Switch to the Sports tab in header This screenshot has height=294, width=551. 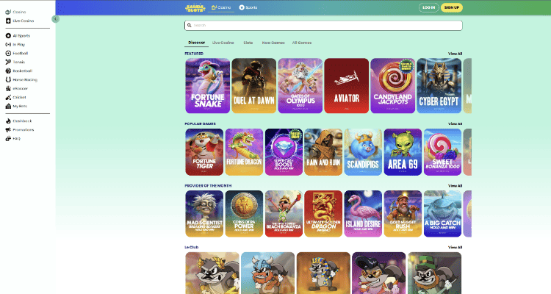tap(248, 7)
